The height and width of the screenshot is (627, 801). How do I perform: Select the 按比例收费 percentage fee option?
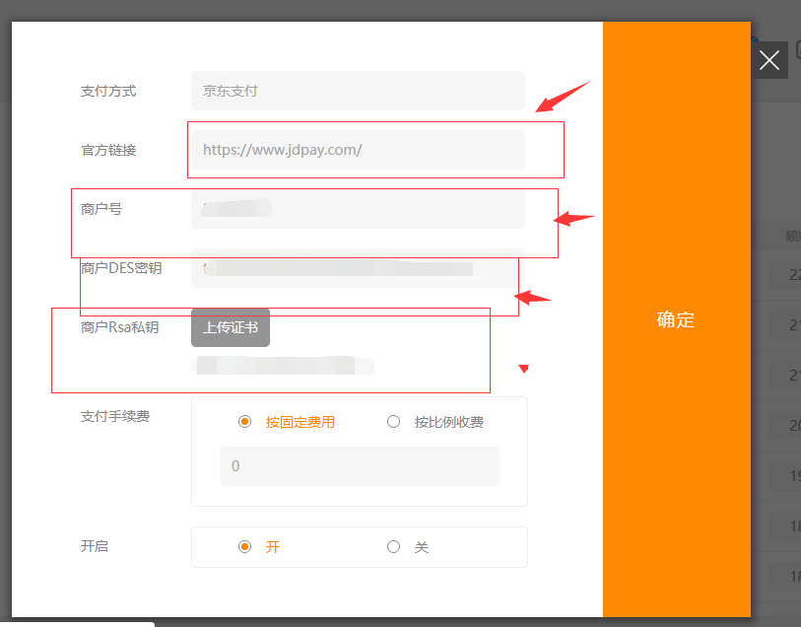[394, 422]
